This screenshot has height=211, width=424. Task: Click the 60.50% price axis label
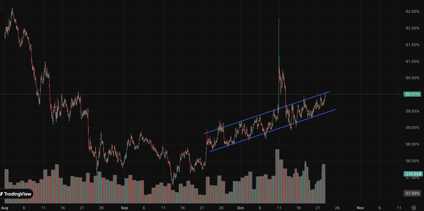[412, 78]
